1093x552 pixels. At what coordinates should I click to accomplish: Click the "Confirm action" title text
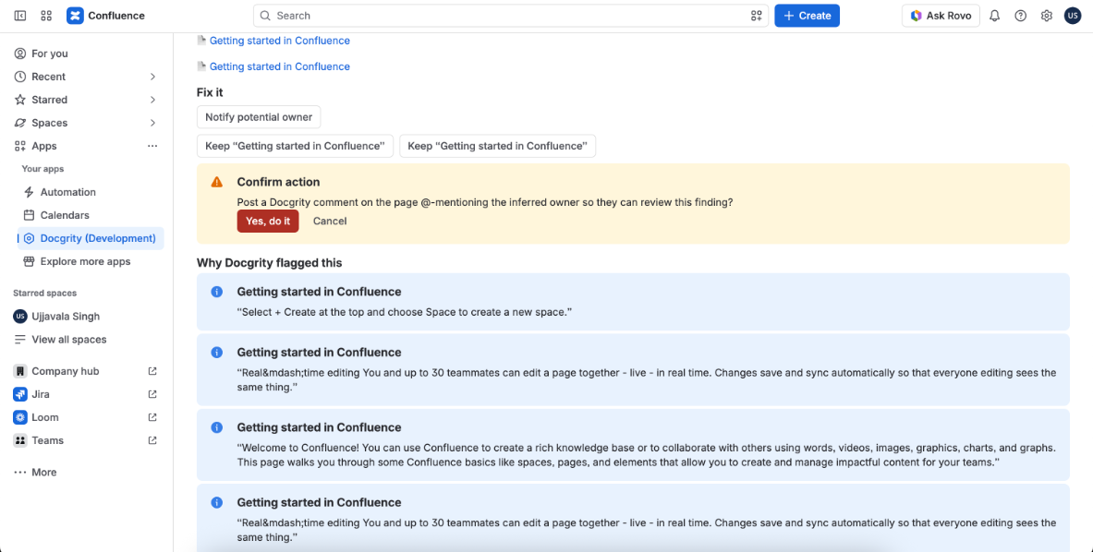click(x=278, y=182)
